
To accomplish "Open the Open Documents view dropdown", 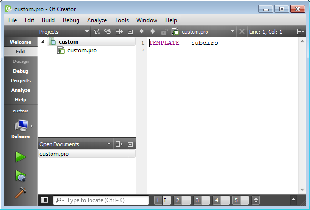I will [x=75, y=144].
